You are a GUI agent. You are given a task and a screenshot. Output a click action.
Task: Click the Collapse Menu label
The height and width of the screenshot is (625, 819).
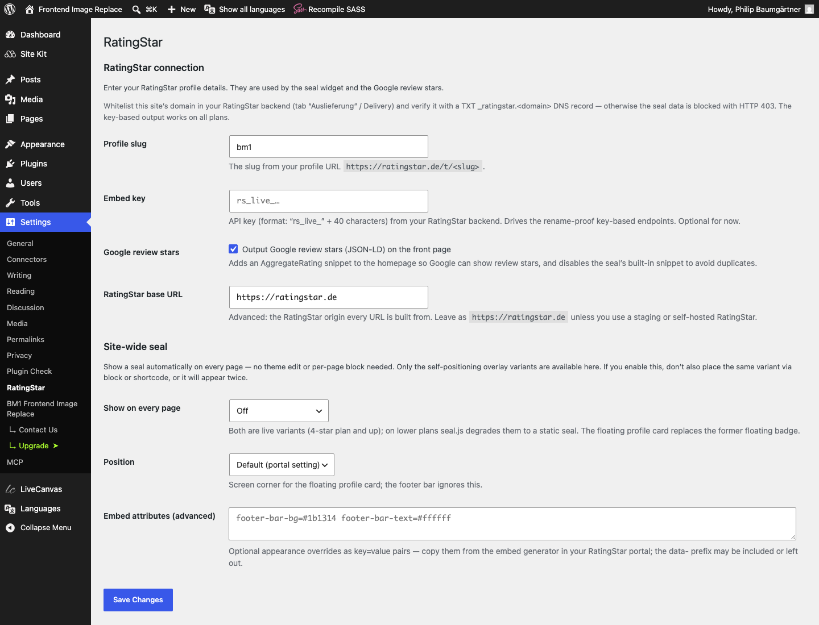point(46,528)
